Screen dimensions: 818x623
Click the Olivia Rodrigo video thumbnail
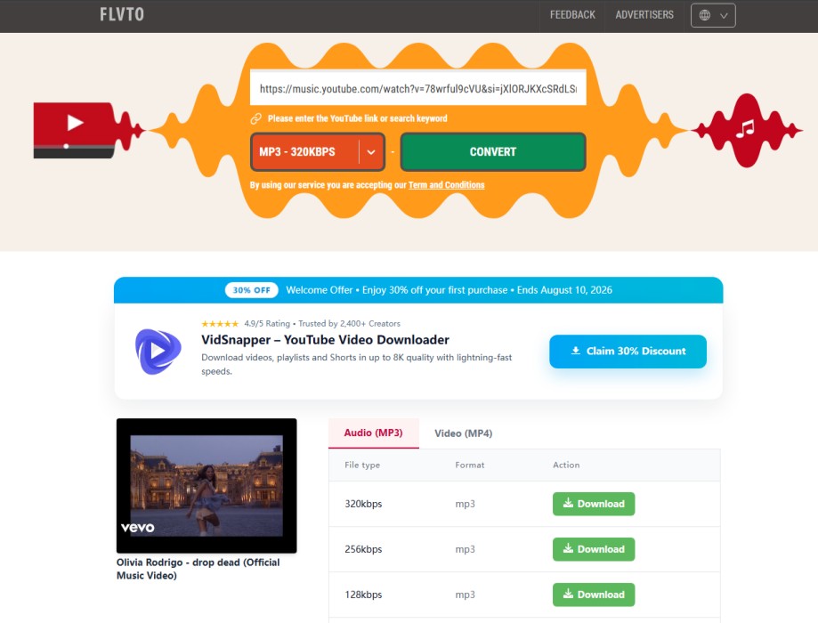tap(207, 485)
